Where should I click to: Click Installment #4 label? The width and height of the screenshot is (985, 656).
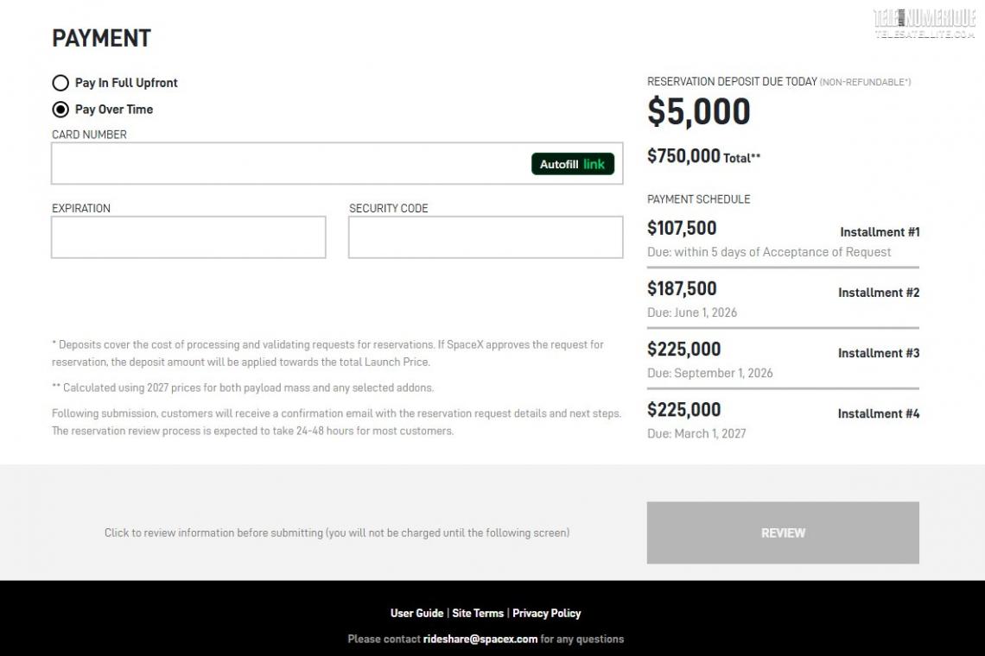[x=878, y=413]
